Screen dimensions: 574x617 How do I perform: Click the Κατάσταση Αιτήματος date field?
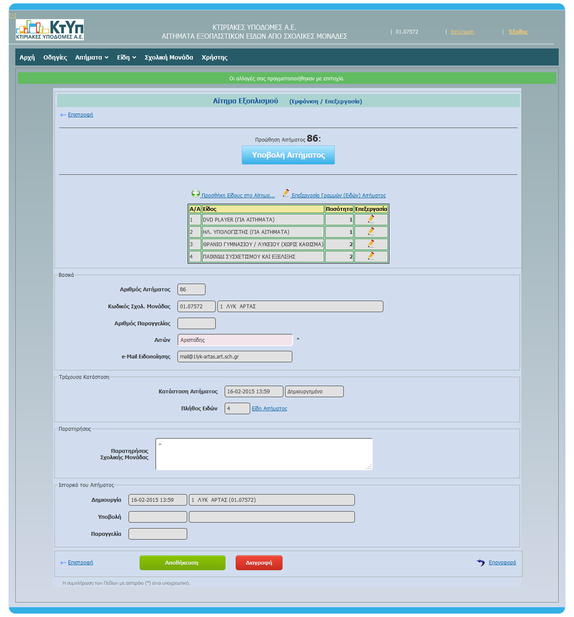(x=254, y=391)
